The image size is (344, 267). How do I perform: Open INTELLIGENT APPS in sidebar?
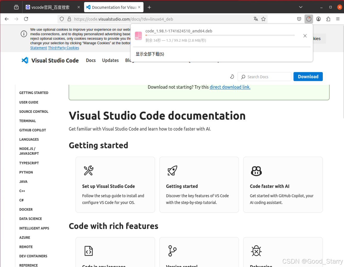pyautogui.click(x=34, y=228)
